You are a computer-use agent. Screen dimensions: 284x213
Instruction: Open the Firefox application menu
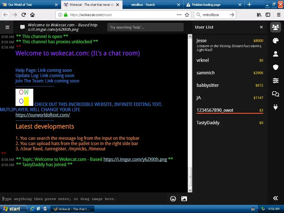278,15
